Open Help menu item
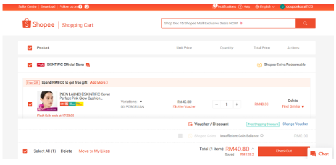Image resolution: width=336 pixels, height=165 pixels. click(244, 7)
